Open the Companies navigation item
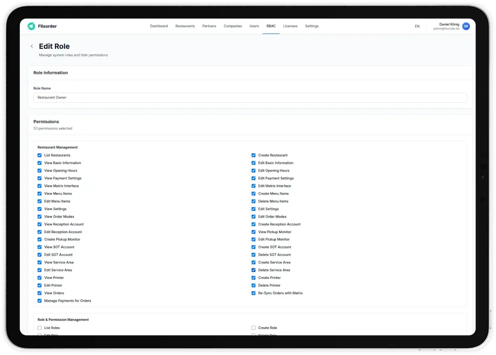The height and width of the screenshot is (355, 496). click(x=232, y=26)
